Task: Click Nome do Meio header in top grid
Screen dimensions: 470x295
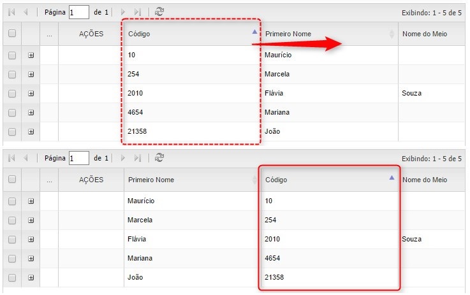Action: (427, 34)
